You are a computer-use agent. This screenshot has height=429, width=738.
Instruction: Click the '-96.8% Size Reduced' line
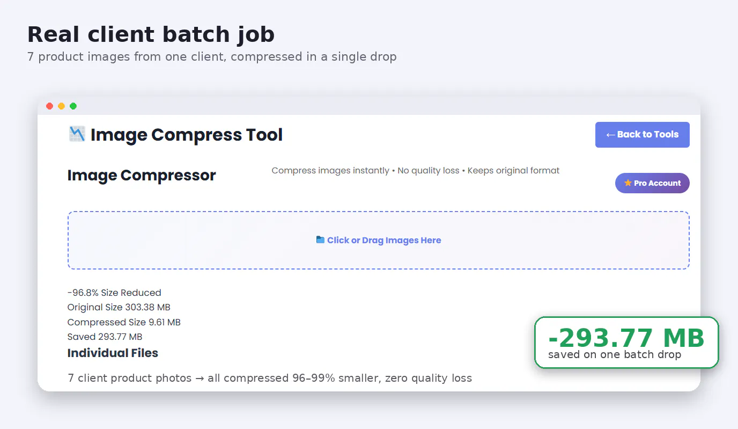pos(114,293)
